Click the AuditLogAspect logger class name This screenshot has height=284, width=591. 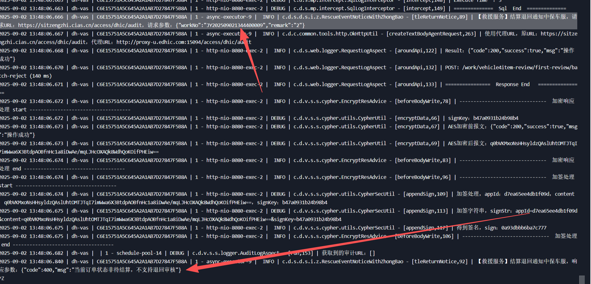tap(236, 253)
